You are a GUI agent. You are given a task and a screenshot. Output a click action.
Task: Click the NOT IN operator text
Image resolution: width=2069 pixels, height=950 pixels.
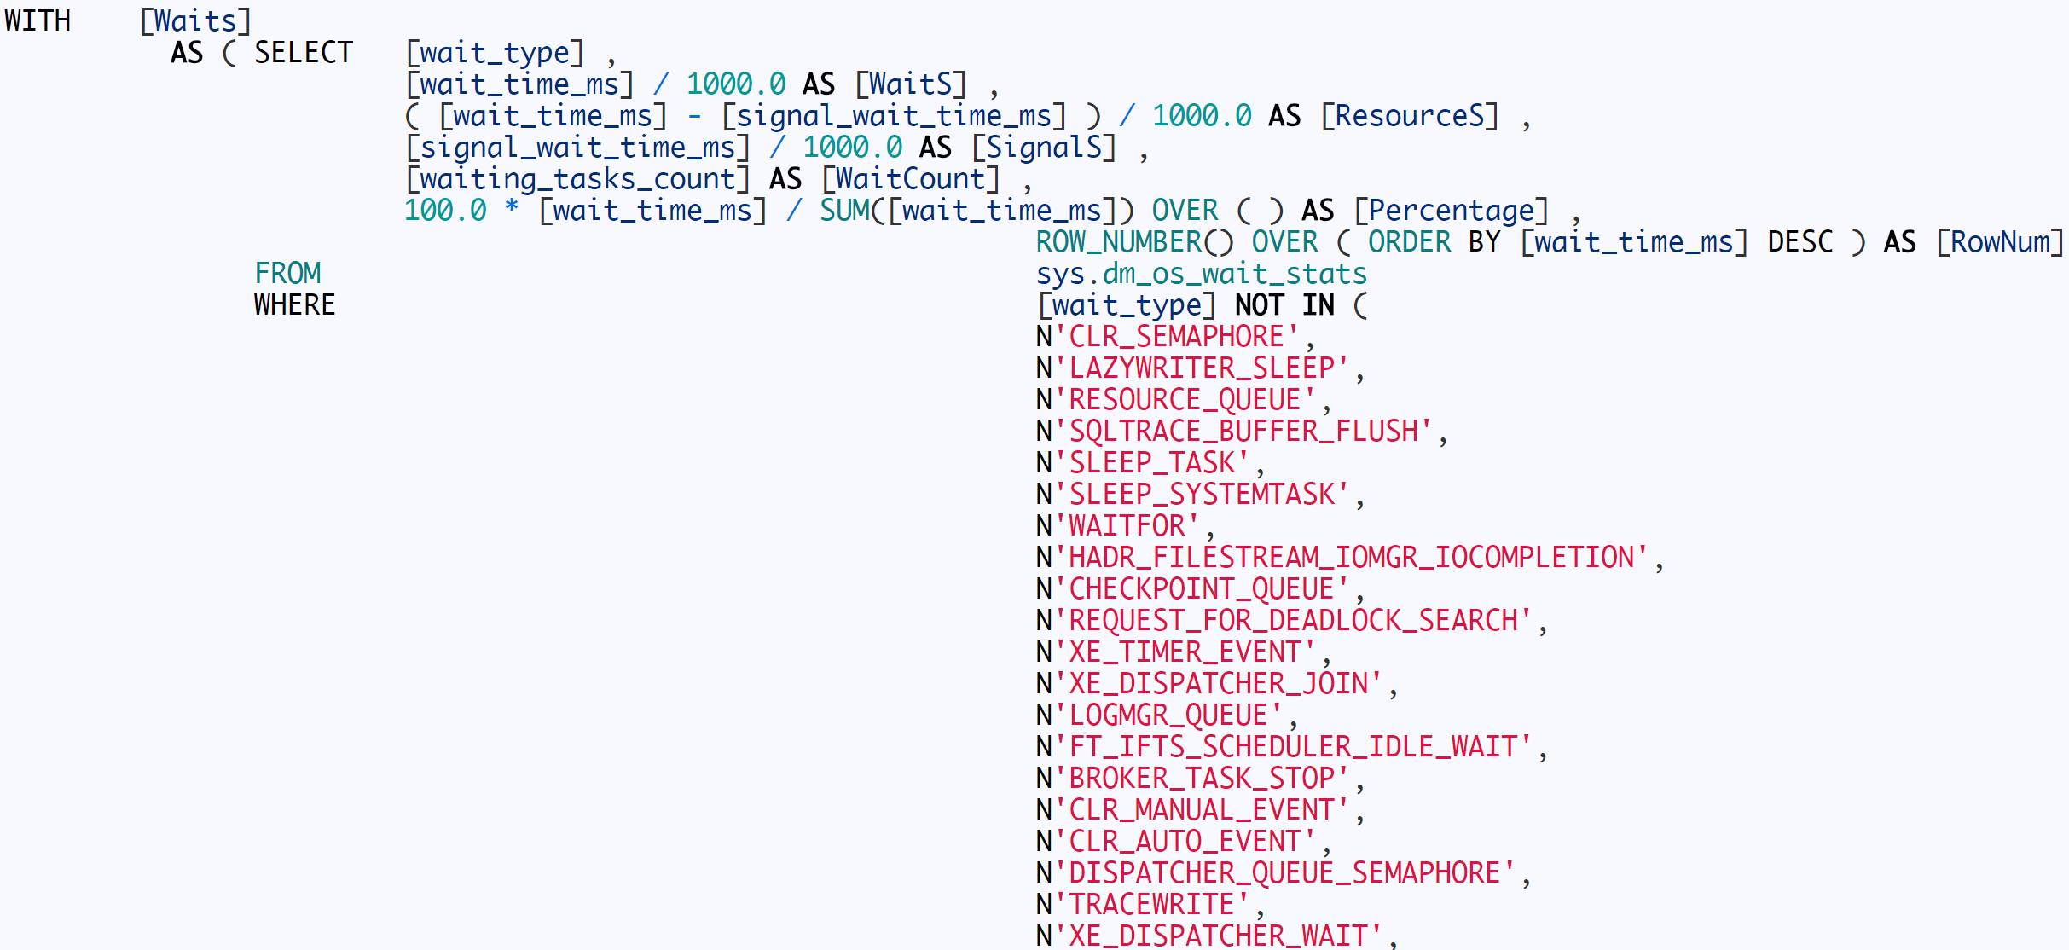[1284, 305]
